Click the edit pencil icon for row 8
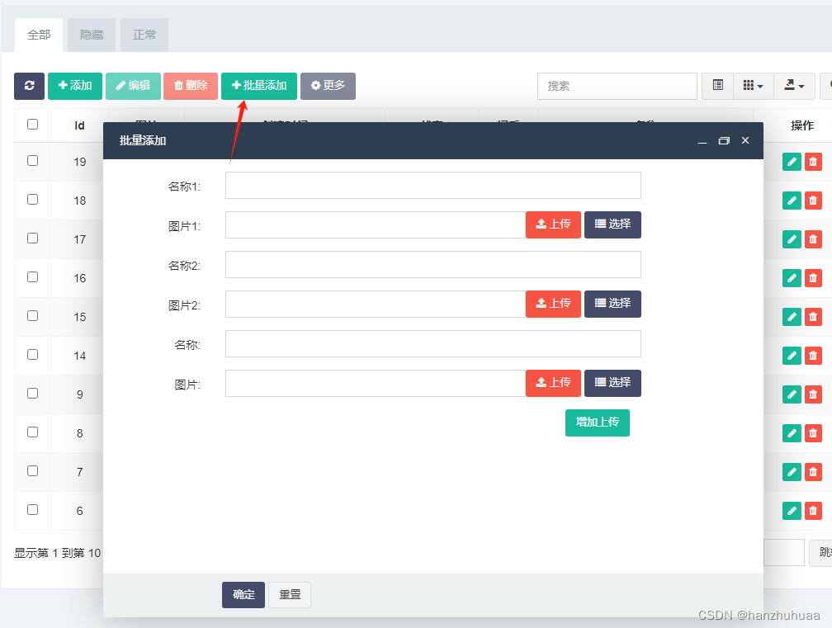Screen dimensions: 832x628 pos(792,432)
